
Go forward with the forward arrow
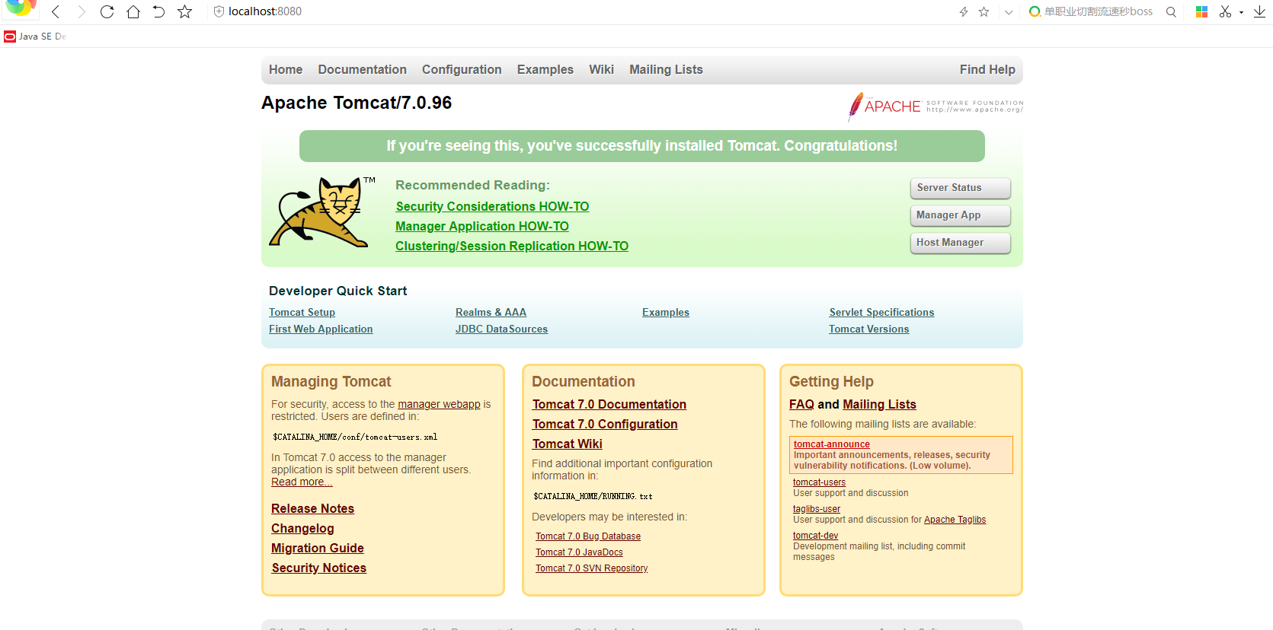(x=82, y=11)
